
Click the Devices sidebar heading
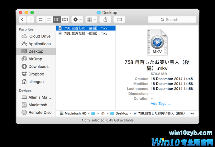(25, 90)
